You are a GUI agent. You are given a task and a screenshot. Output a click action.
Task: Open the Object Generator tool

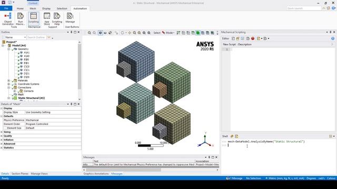point(8,19)
